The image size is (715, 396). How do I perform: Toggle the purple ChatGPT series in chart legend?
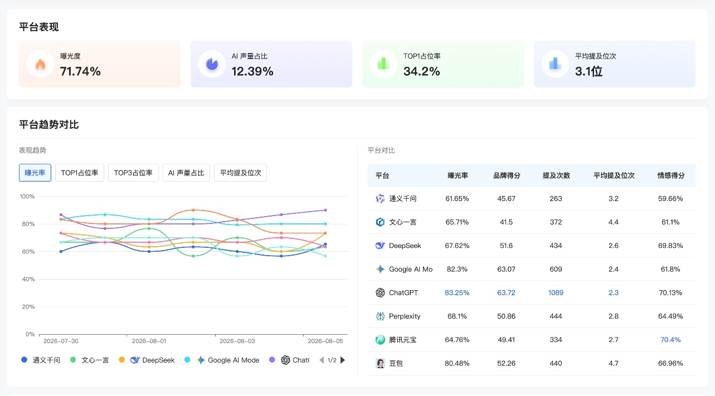pos(289,360)
